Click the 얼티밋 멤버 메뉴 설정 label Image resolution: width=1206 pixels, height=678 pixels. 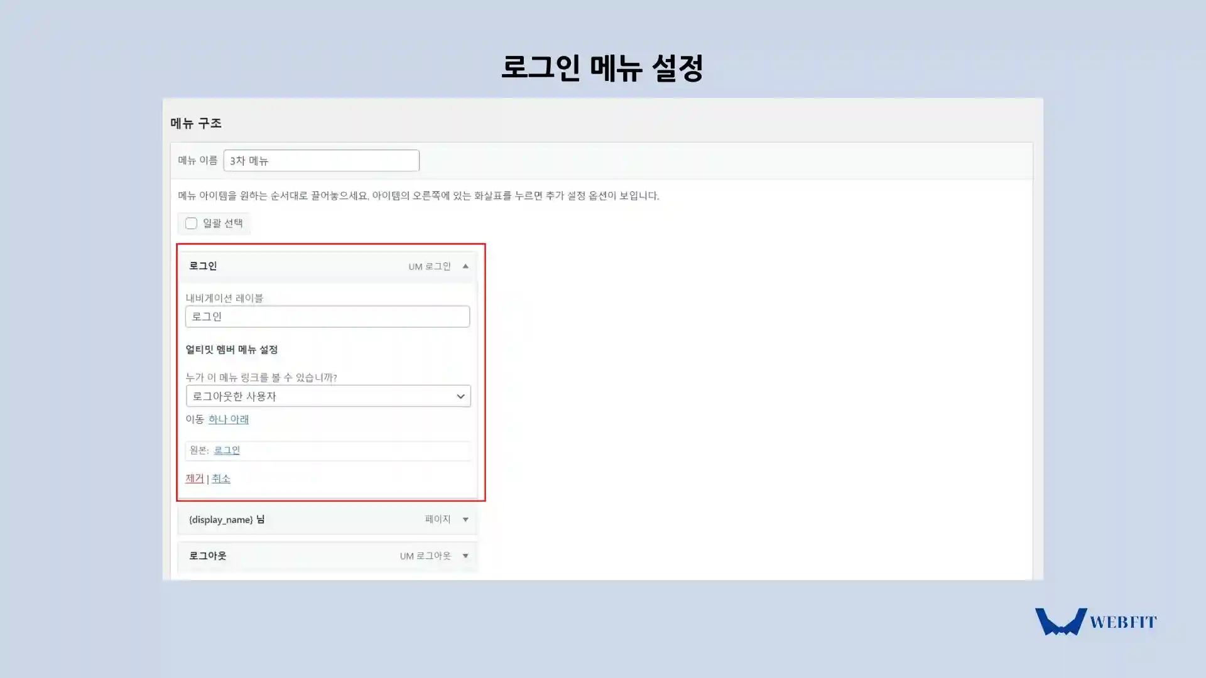232,350
